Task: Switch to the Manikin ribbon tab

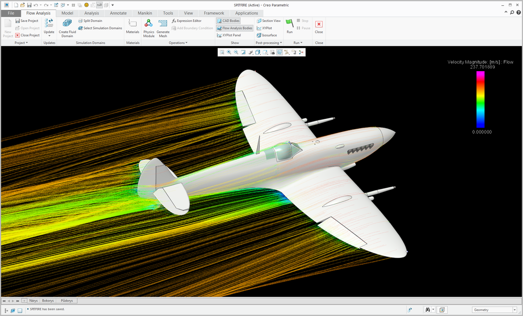Action: coord(145,13)
